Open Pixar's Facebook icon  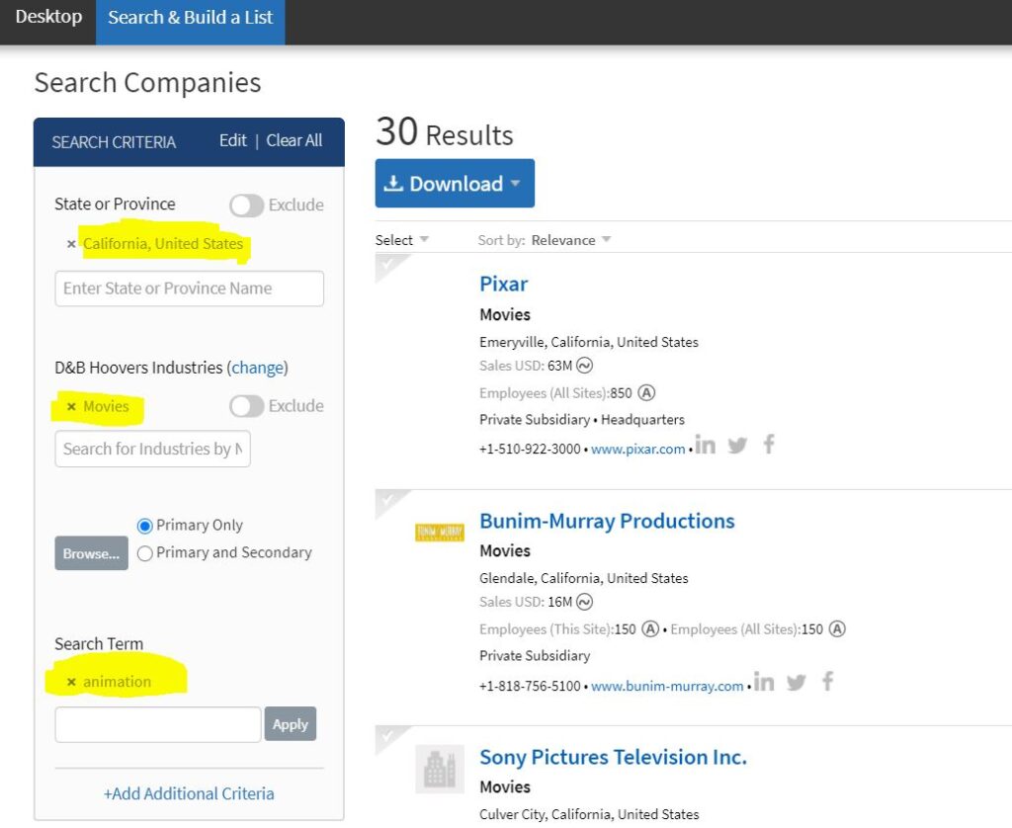coord(769,444)
